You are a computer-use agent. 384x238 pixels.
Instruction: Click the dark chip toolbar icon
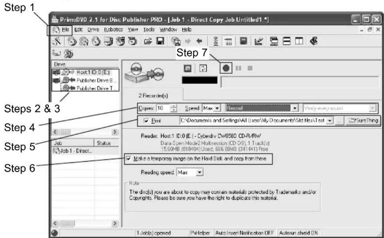coord(243,41)
